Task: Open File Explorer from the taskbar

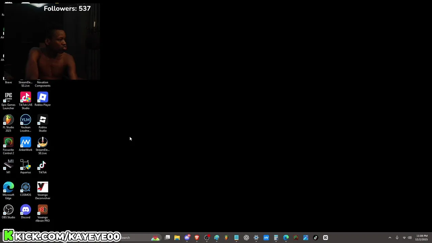Action: pos(177,238)
